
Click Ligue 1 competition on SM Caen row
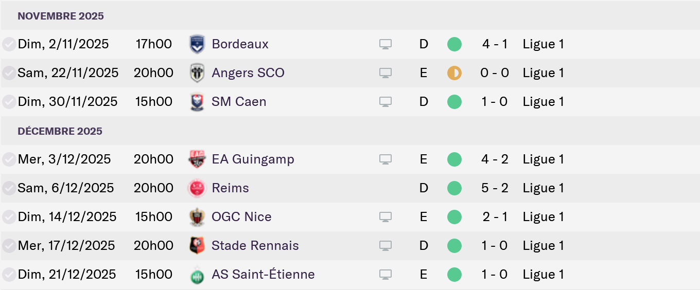pyautogui.click(x=543, y=102)
